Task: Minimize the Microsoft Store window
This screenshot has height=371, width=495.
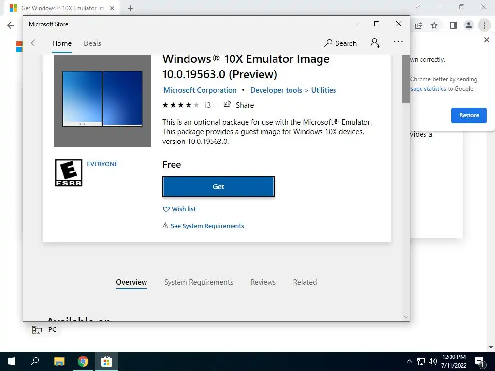Action: tap(354, 24)
